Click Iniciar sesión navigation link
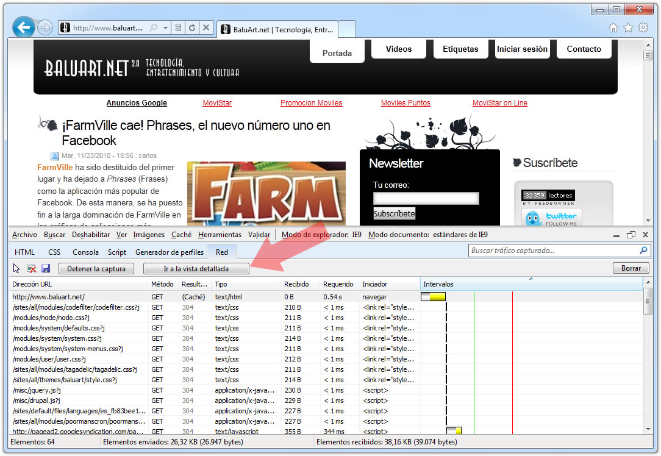The height and width of the screenshot is (456, 661). click(x=522, y=49)
